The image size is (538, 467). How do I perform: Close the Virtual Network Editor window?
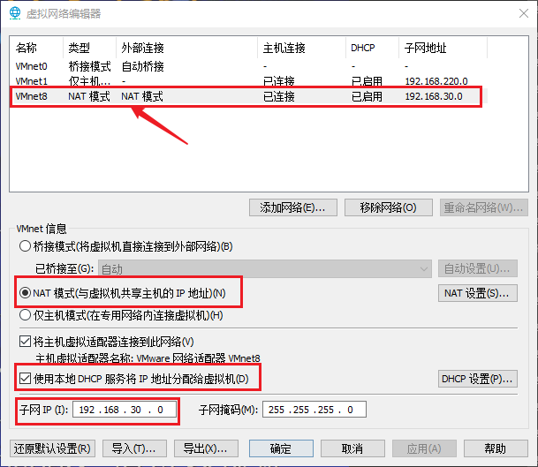[x=517, y=13]
